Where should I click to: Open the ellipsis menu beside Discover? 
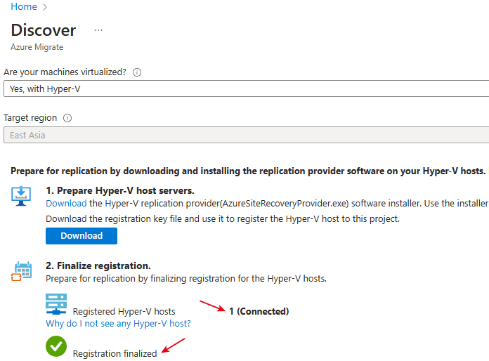pos(98,30)
